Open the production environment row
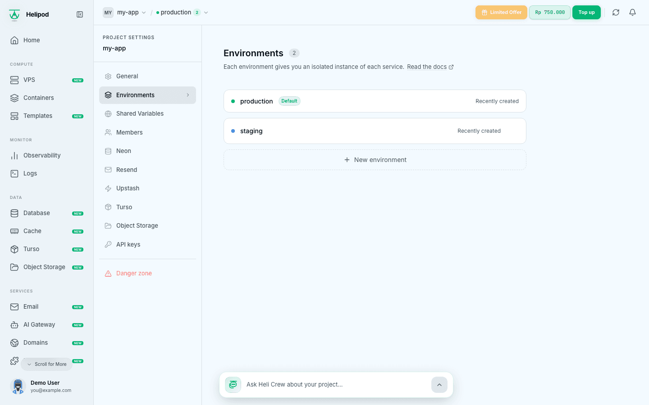 [x=375, y=101]
